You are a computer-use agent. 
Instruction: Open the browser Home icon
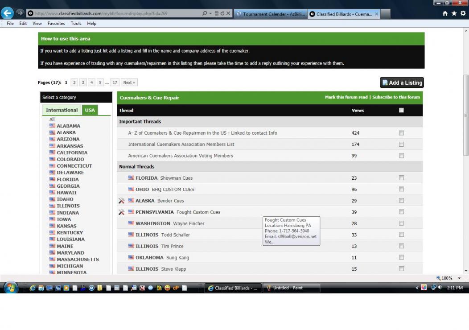[x=445, y=13]
